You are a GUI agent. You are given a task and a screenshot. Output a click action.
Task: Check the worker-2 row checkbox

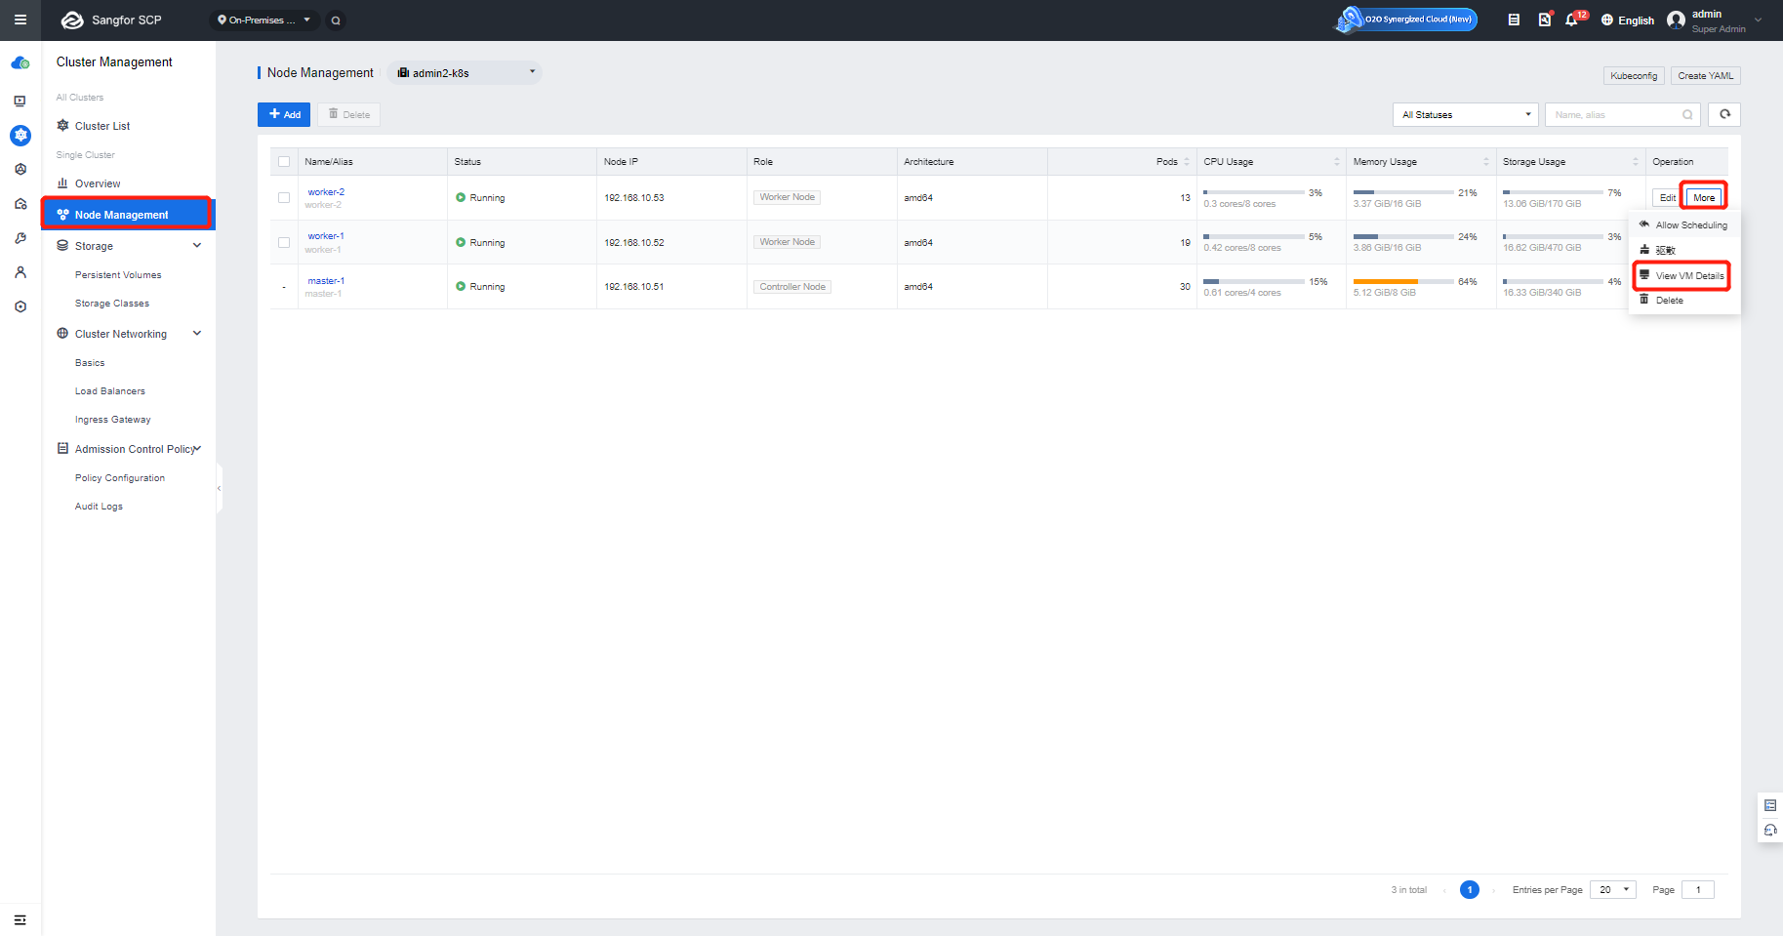click(x=284, y=198)
